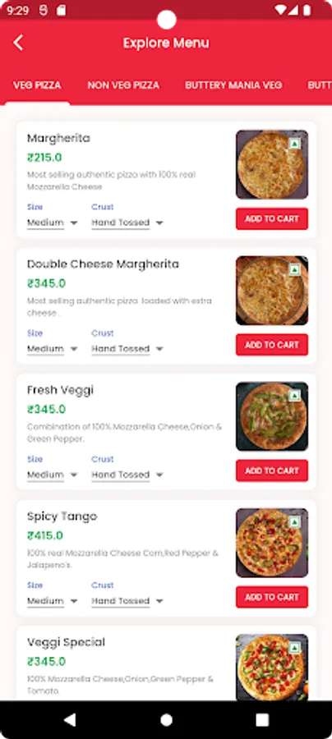Open Margherita Size dropdown

point(53,223)
